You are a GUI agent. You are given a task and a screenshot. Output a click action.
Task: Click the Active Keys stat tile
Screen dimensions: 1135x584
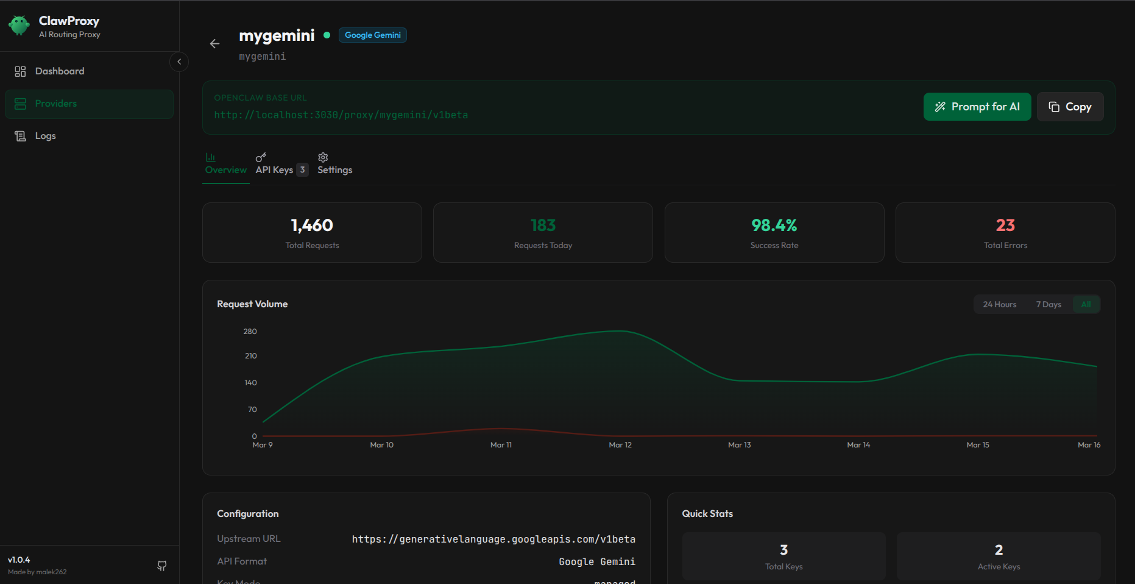(999, 556)
